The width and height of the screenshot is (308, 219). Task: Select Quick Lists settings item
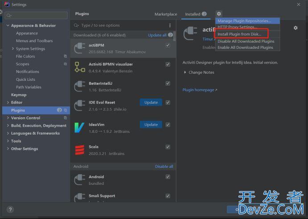click(x=25, y=79)
